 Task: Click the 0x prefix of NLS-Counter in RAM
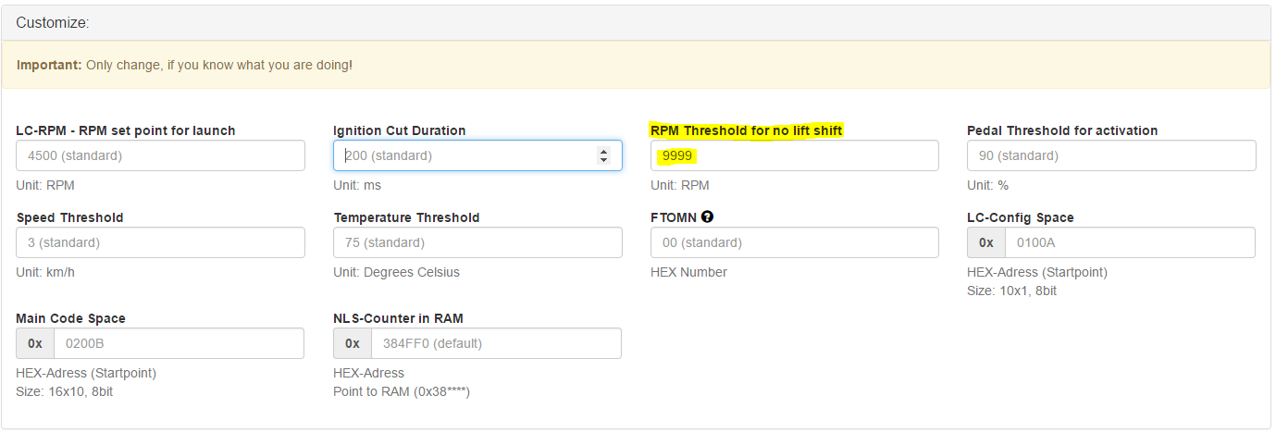(353, 343)
